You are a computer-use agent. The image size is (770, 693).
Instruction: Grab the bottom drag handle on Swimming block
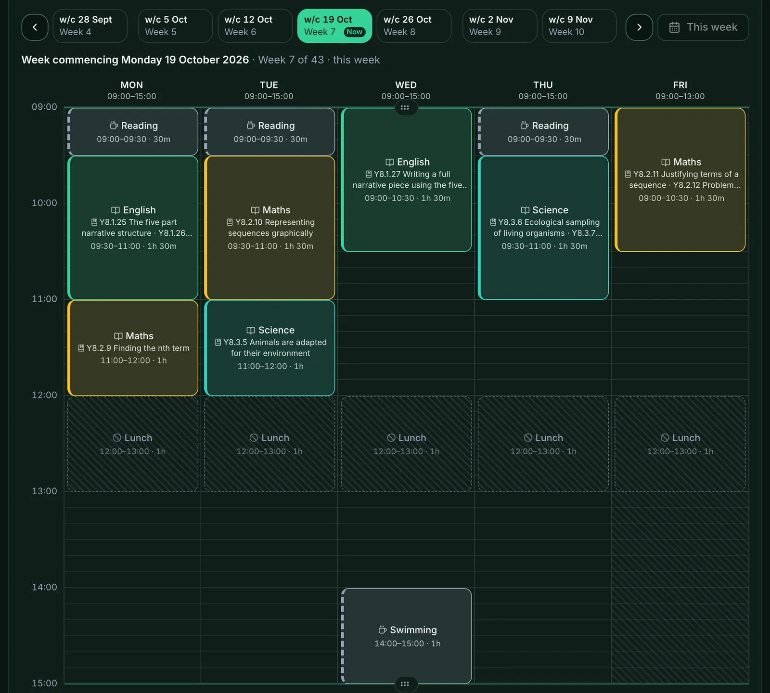405,684
